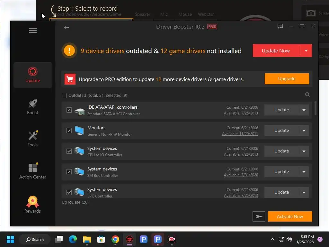Open Tools in the sidebar
Screen dimensions: 329x247
pyautogui.click(x=33, y=139)
